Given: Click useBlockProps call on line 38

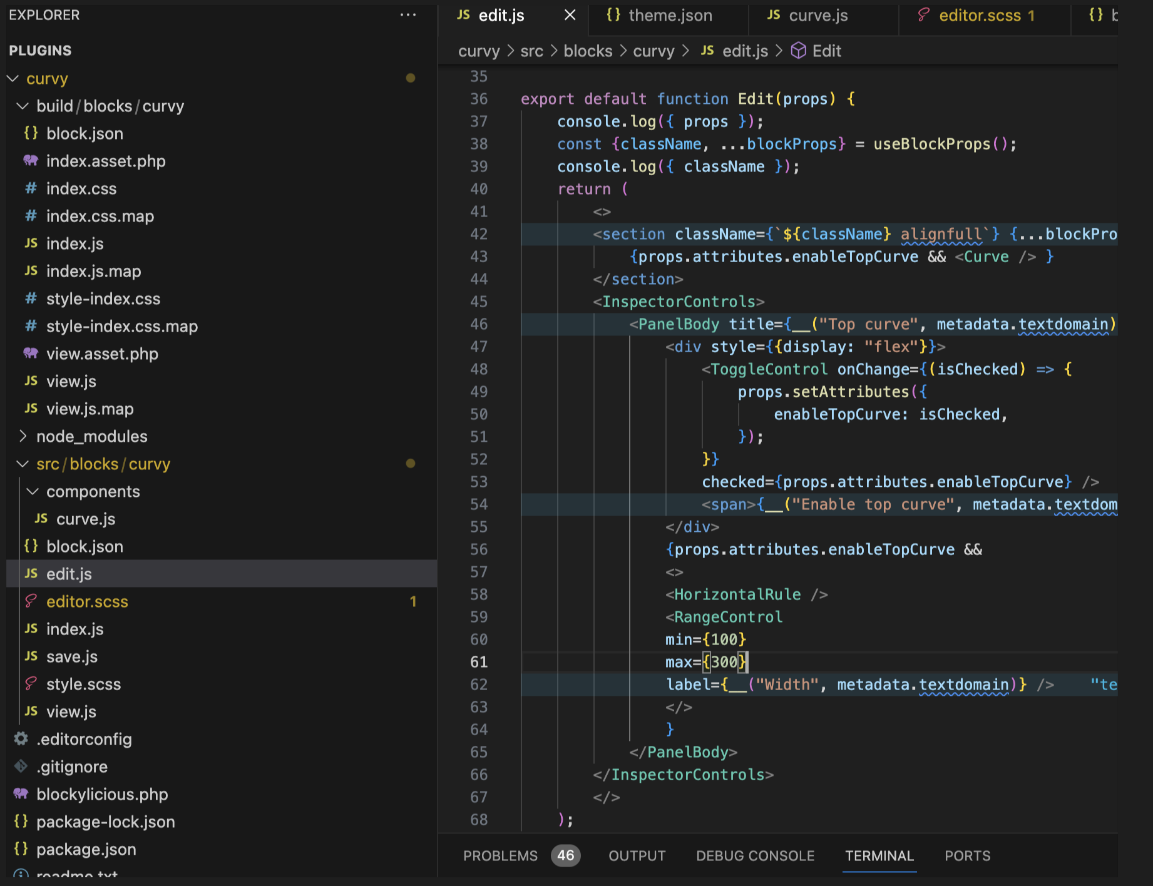Looking at the screenshot, I should [x=932, y=144].
